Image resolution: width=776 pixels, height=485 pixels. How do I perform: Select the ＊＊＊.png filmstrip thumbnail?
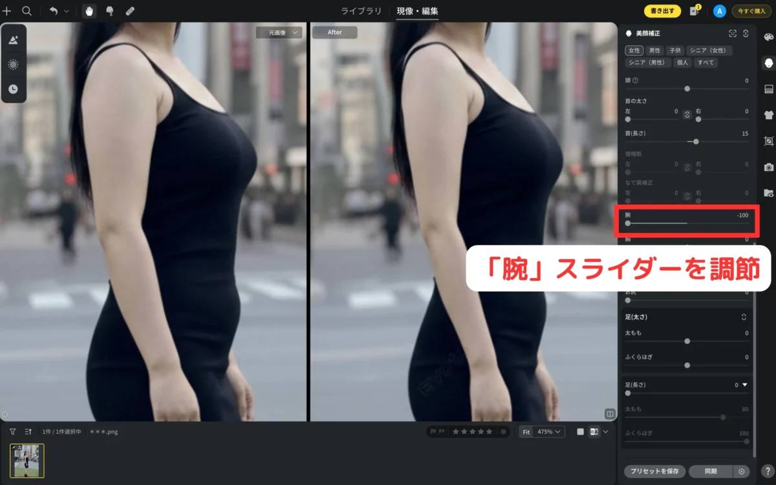(x=27, y=460)
